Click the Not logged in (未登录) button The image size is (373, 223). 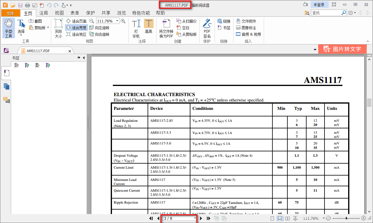319,5
